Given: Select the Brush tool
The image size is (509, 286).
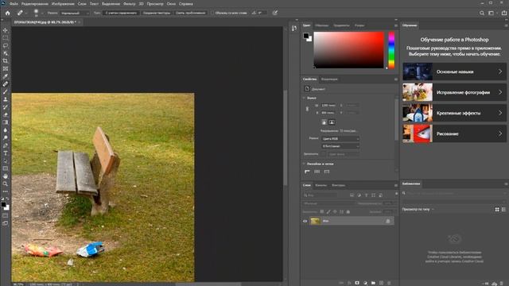Looking at the screenshot, I should click(x=6, y=92).
